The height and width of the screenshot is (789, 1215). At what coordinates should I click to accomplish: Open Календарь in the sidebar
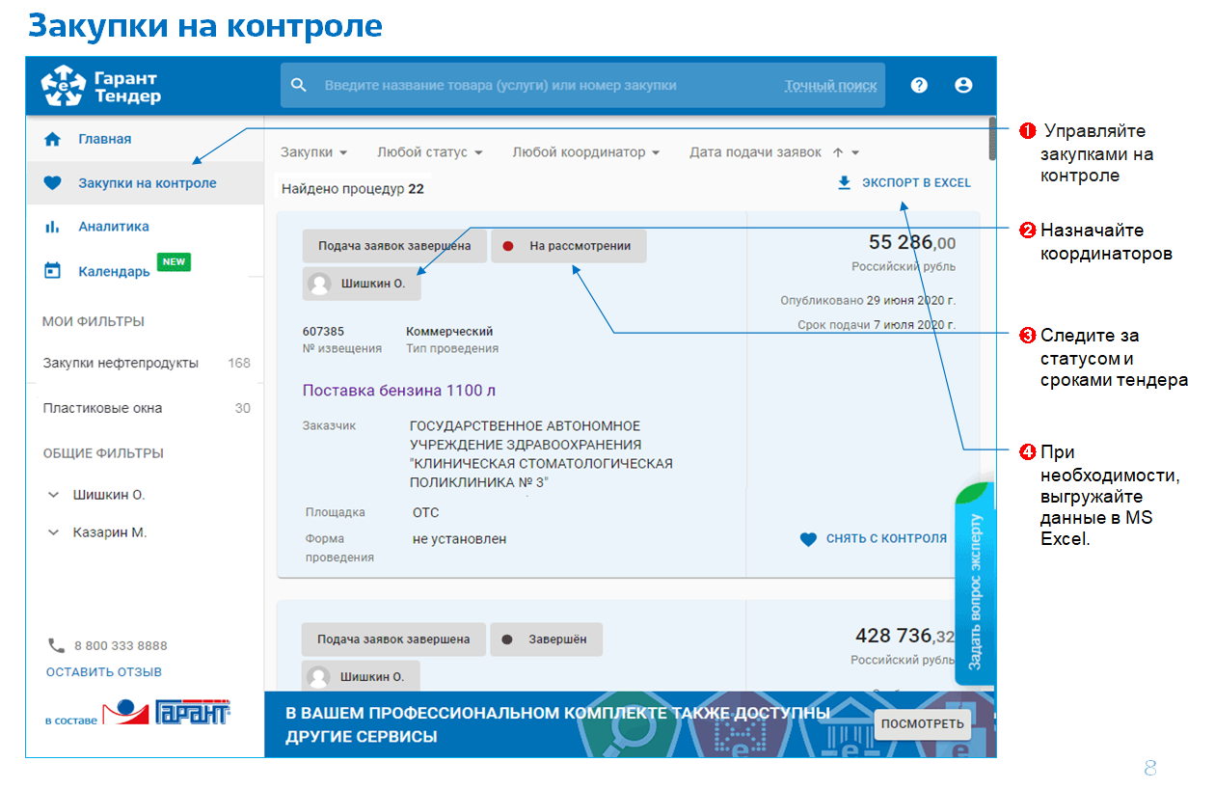tap(114, 271)
